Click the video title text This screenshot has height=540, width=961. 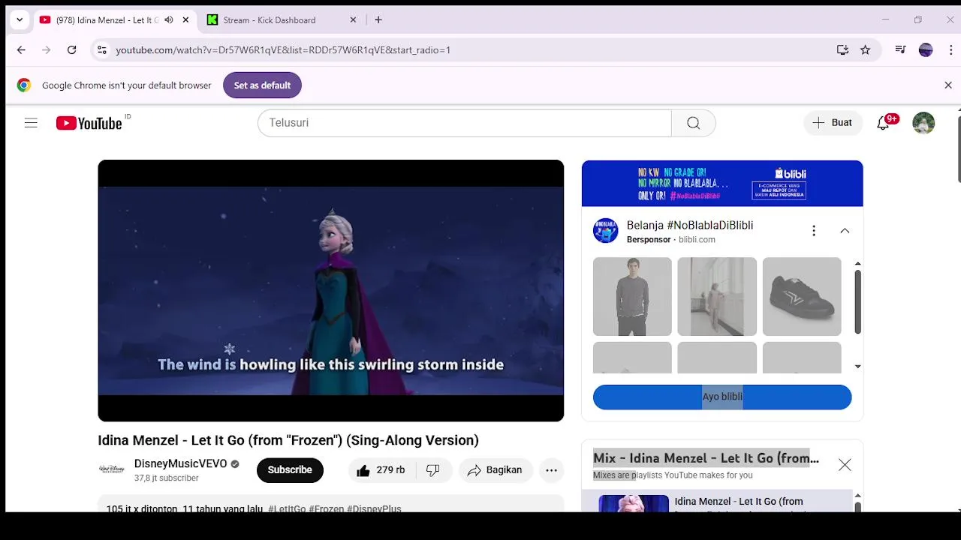click(288, 440)
